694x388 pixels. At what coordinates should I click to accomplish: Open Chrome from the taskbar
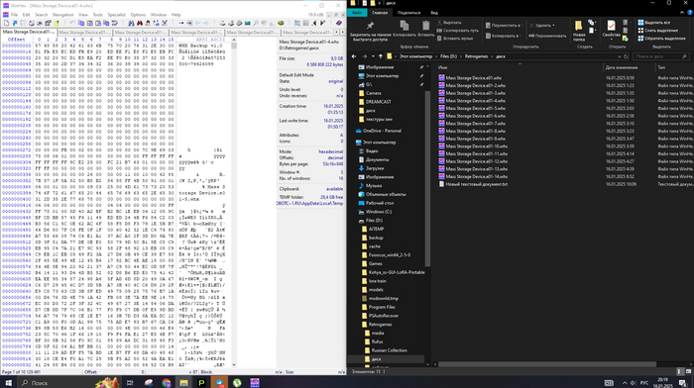coord(167,383)
